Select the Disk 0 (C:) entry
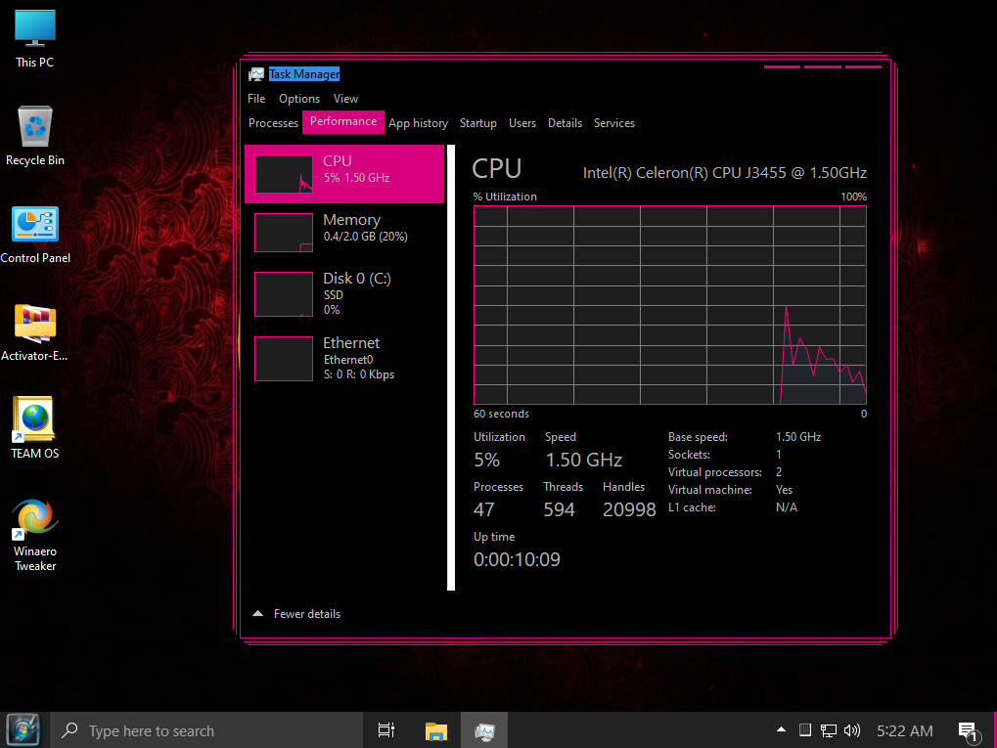Screen dimensions: 997x748 pyautogui.click(x=344, y=293)
